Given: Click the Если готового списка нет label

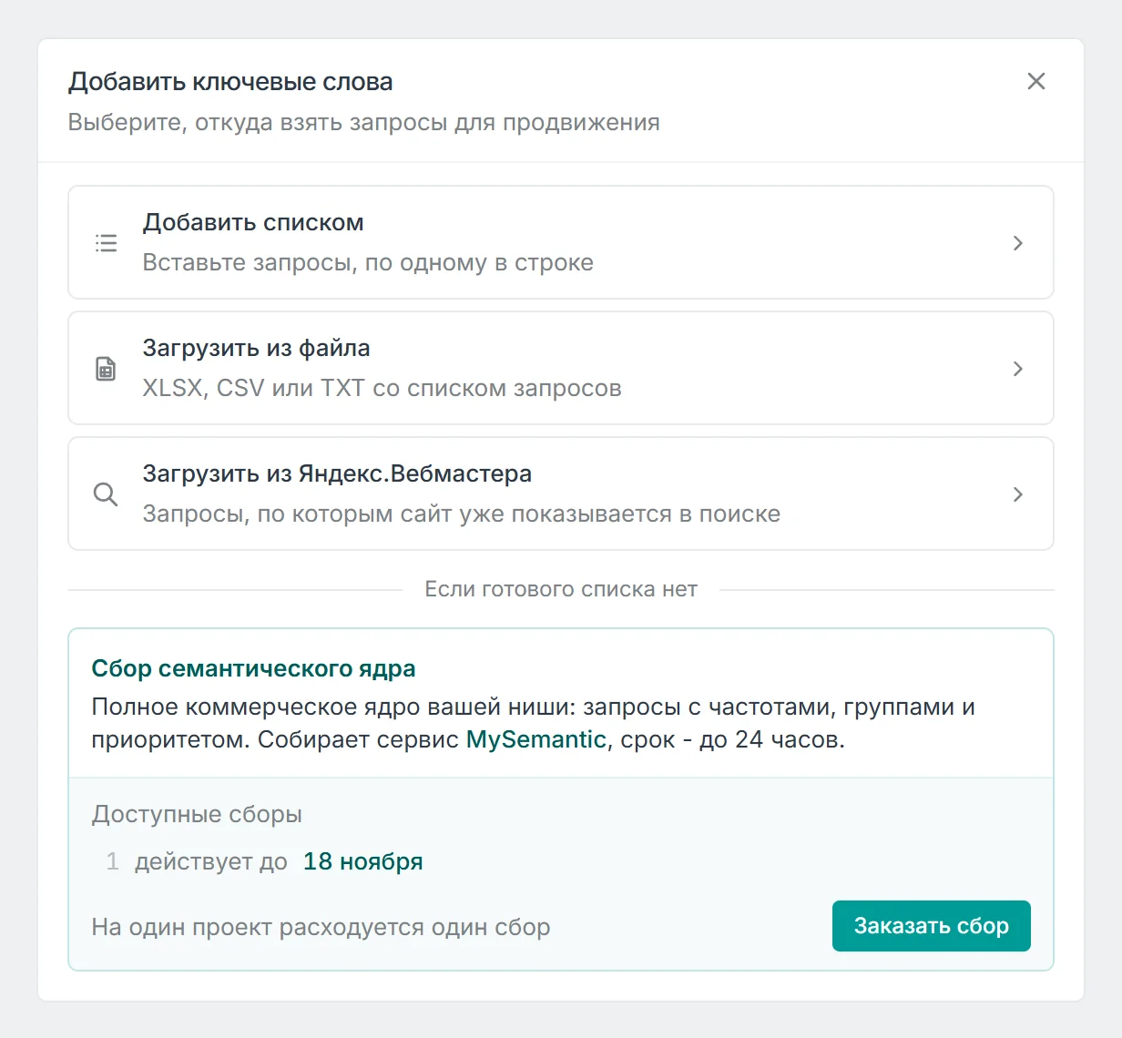Looking at the screenshot, I should (x=561, y=589).
